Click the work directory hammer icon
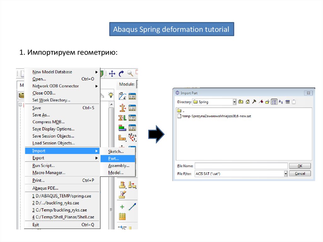Viewport: 323px width, 242px height. click(x=254, y=102)
